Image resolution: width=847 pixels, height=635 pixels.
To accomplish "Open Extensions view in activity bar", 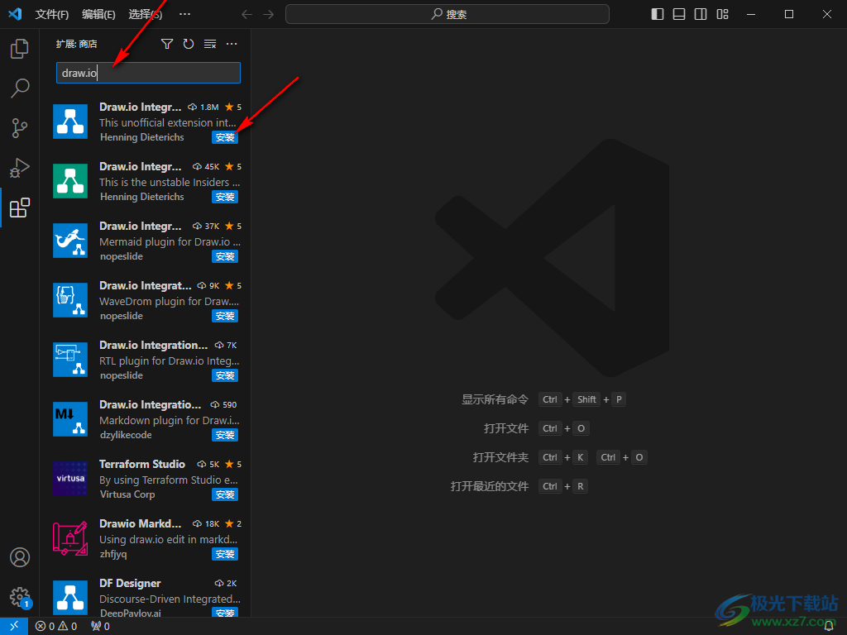I will 20,208.
